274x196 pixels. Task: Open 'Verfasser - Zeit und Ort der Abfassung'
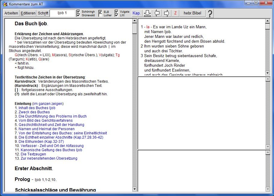[x=52, y=146]
